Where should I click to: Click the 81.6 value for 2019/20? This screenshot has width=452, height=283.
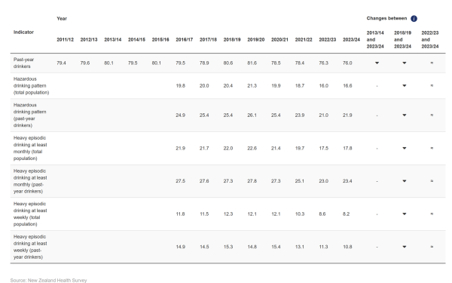click(x=252, y=63)
